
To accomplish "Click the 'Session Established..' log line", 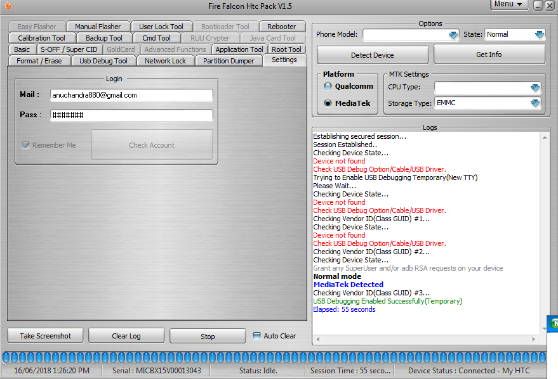I will pos(345,145).
